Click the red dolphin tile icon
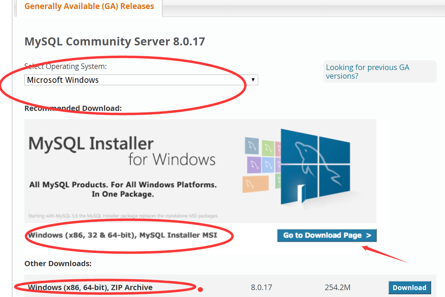This screenshot has height=297, width=445. coord(278,148)
